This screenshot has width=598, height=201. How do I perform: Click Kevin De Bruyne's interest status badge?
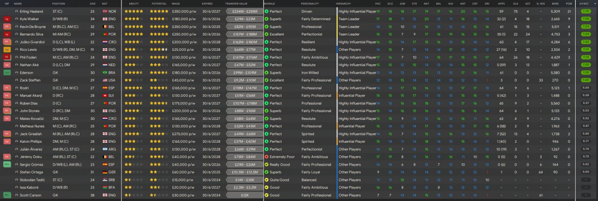7,27
